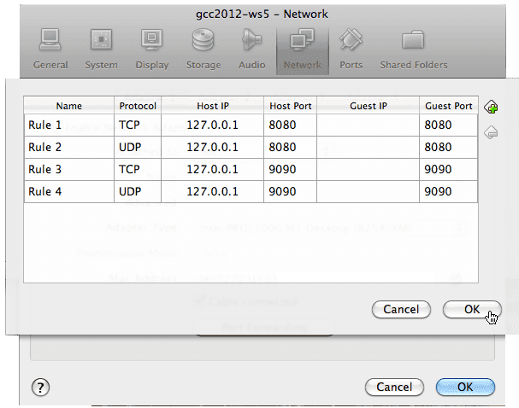Add a new port forwarding rule

(x=491, y=107)
